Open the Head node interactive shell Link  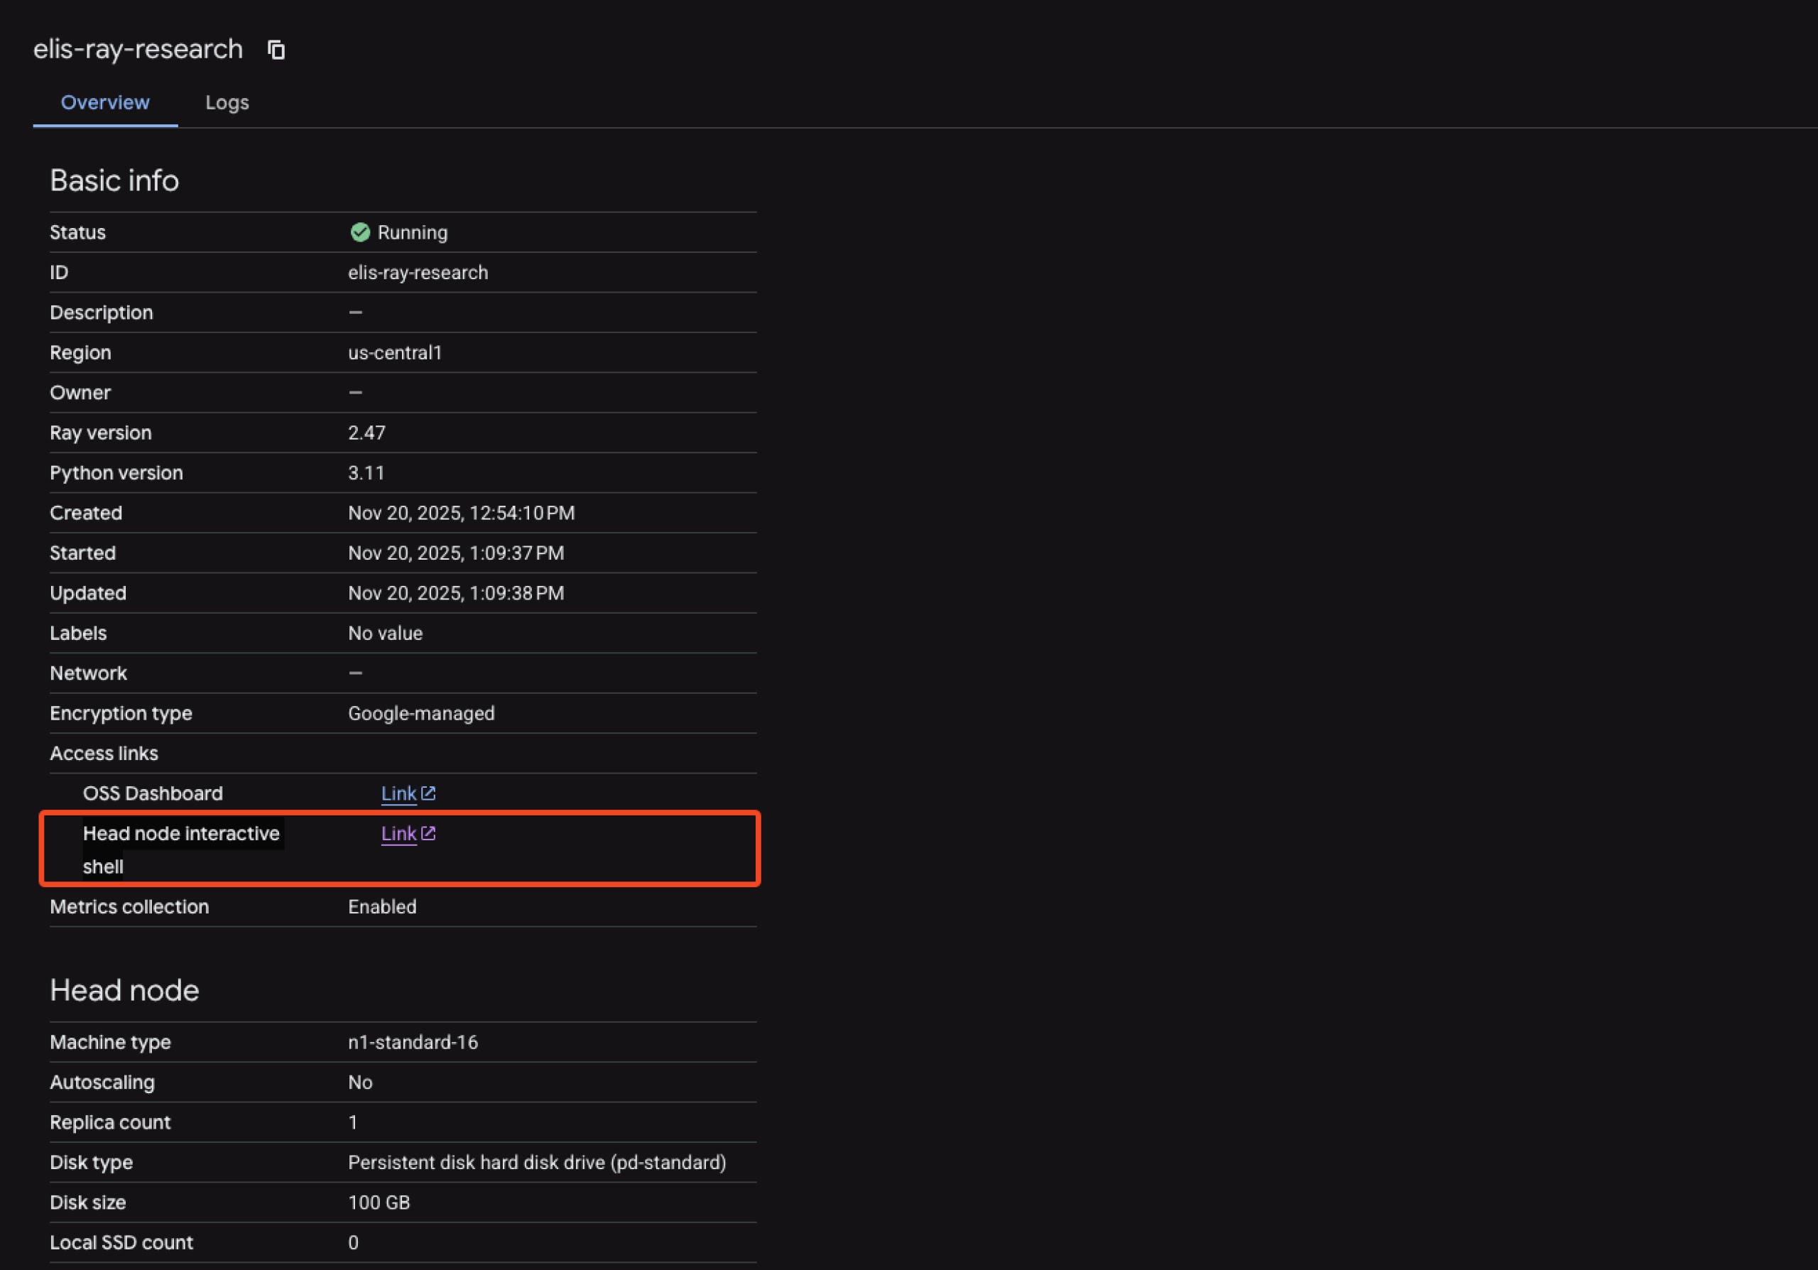point(398,833)
